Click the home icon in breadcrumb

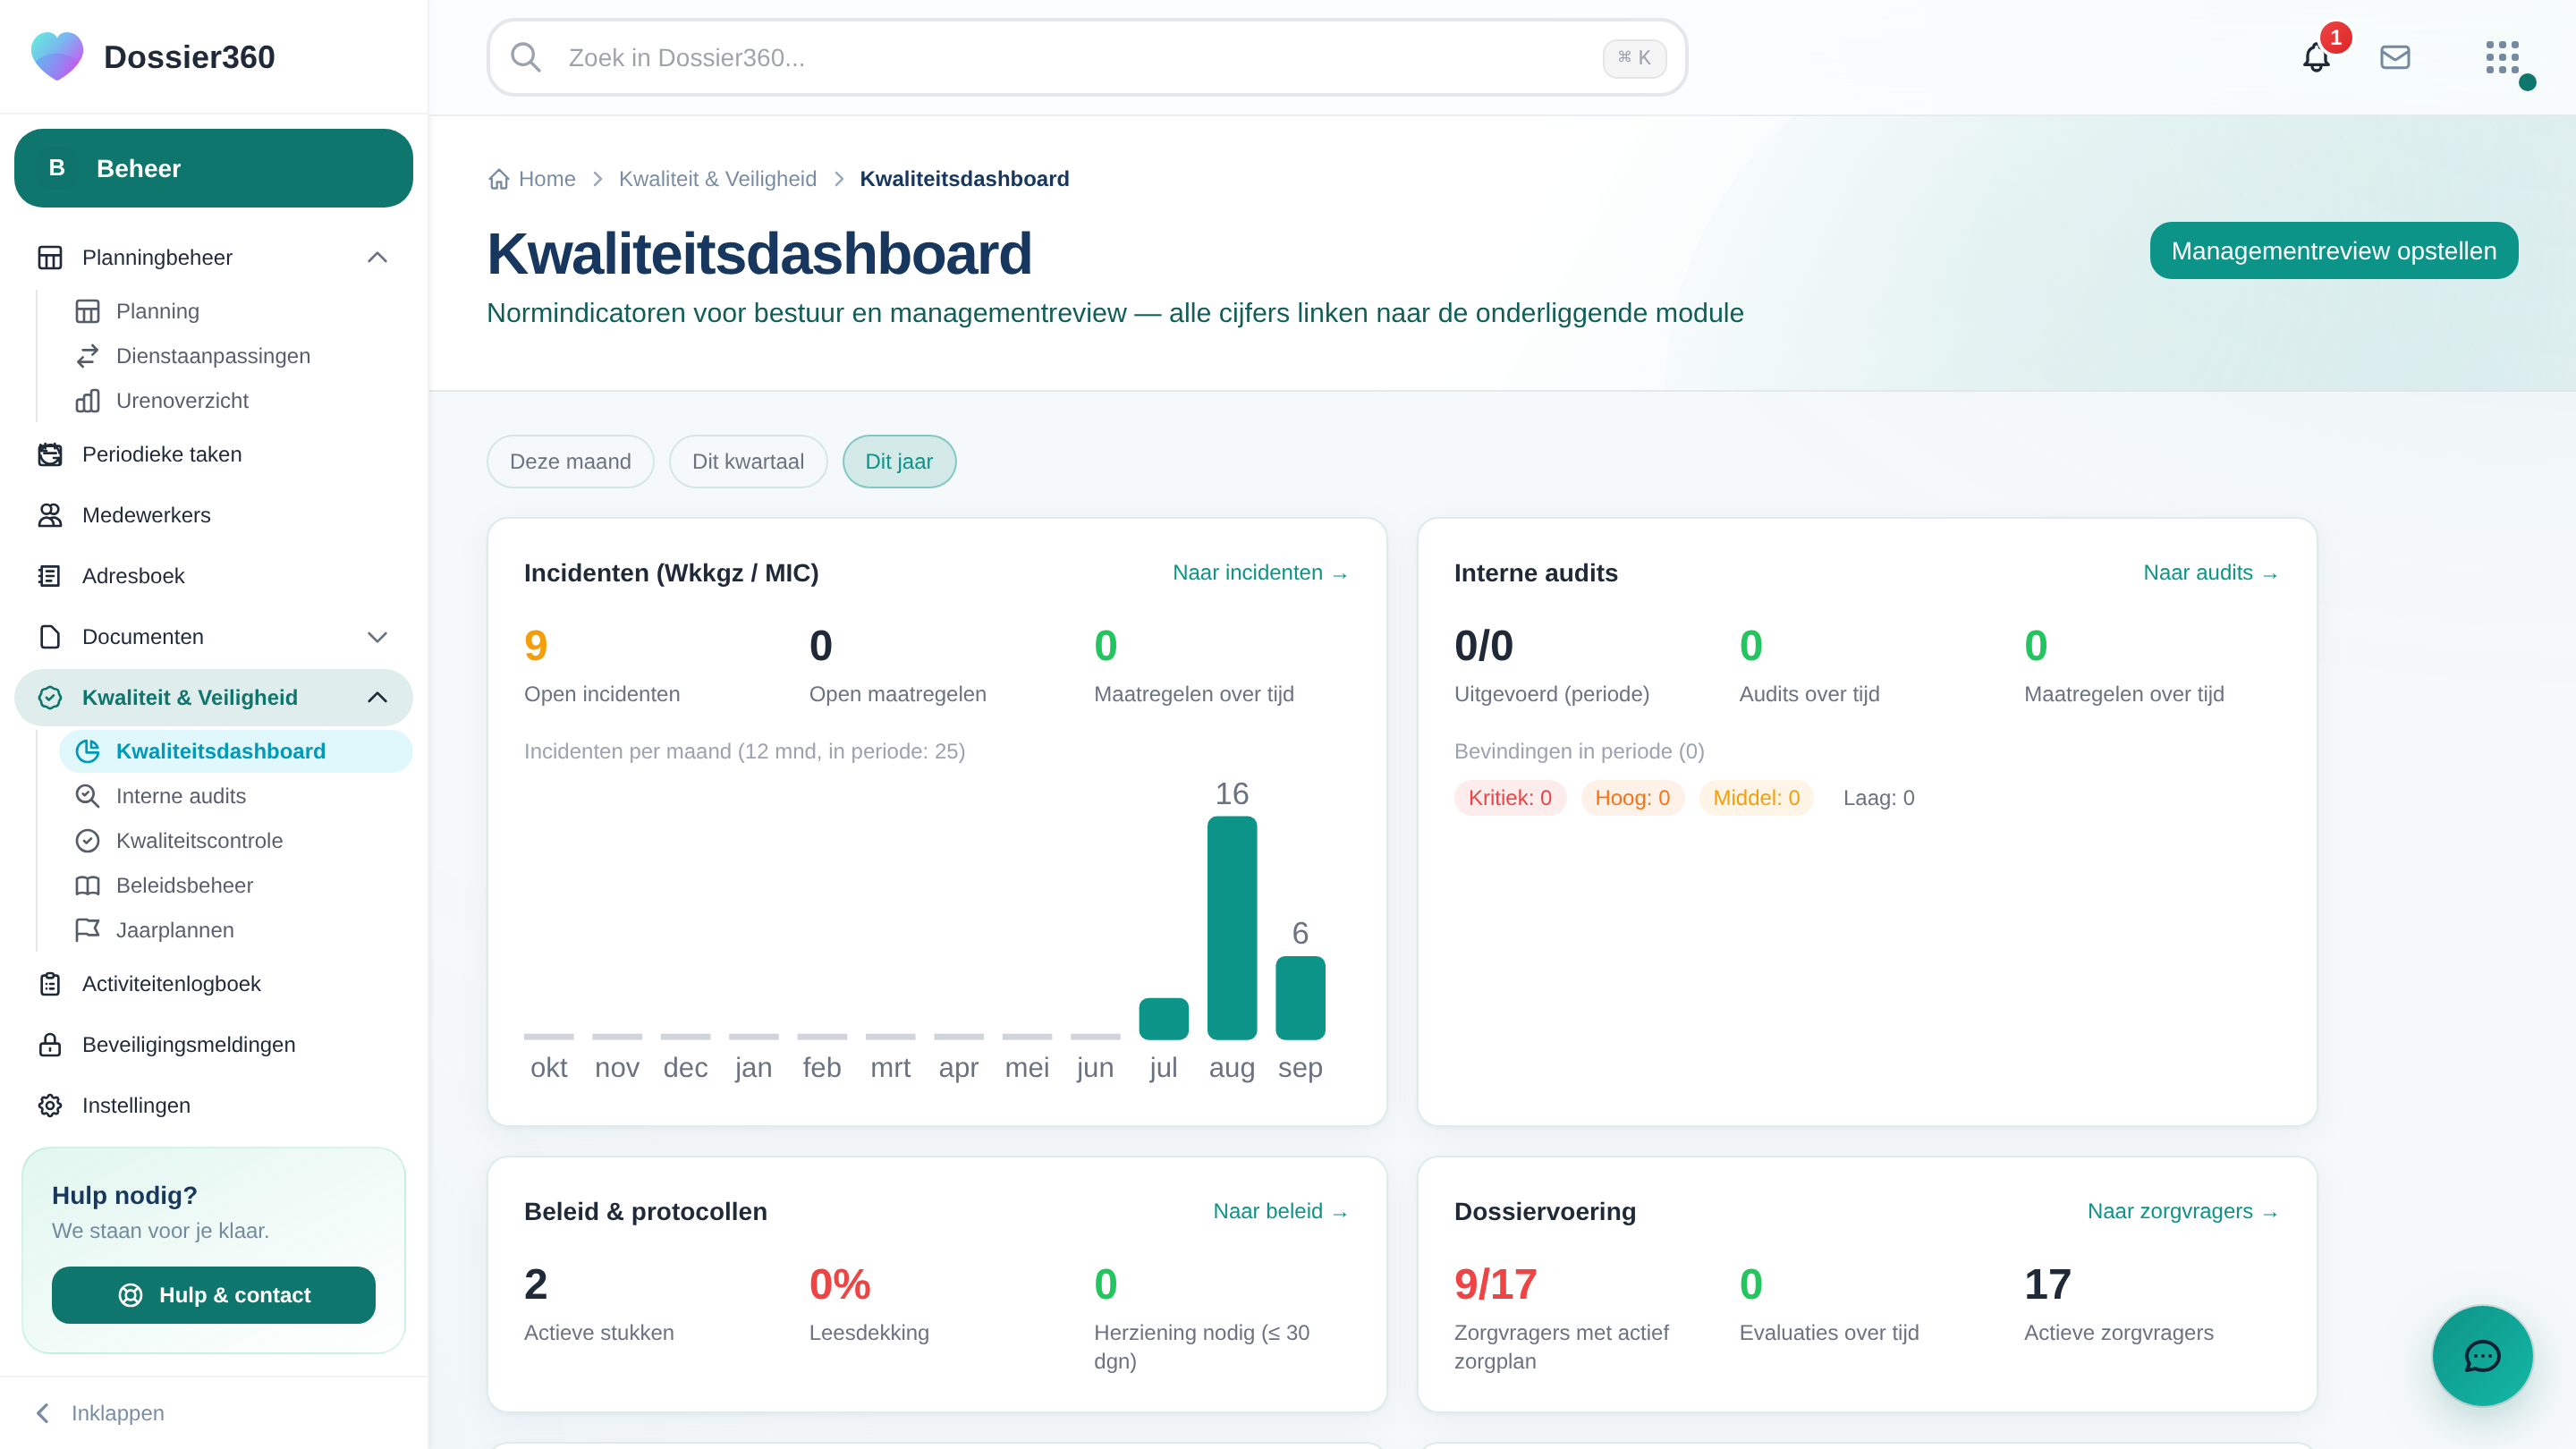pyautogui.click(x=499, y=179)
